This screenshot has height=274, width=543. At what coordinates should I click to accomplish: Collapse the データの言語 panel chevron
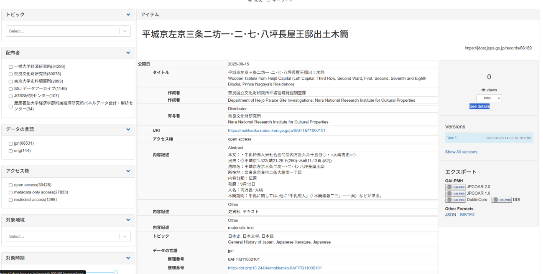pyautogui.click(x=128, y=129)
